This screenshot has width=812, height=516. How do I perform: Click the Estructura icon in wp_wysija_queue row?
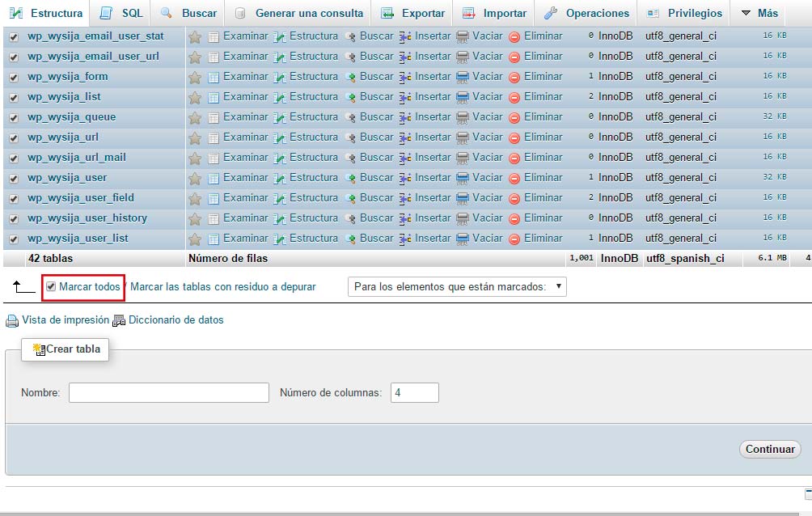(x=279, y=117)
